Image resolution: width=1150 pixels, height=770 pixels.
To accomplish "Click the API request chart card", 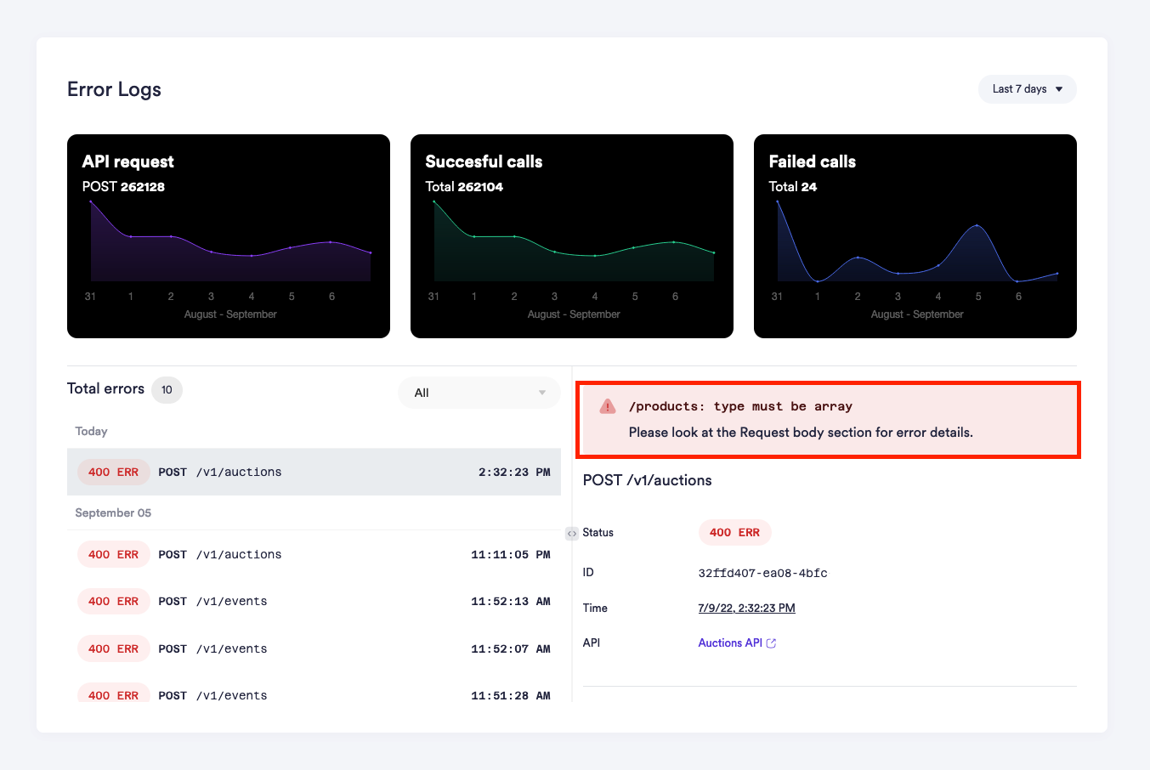I will [x=229, y=236].
